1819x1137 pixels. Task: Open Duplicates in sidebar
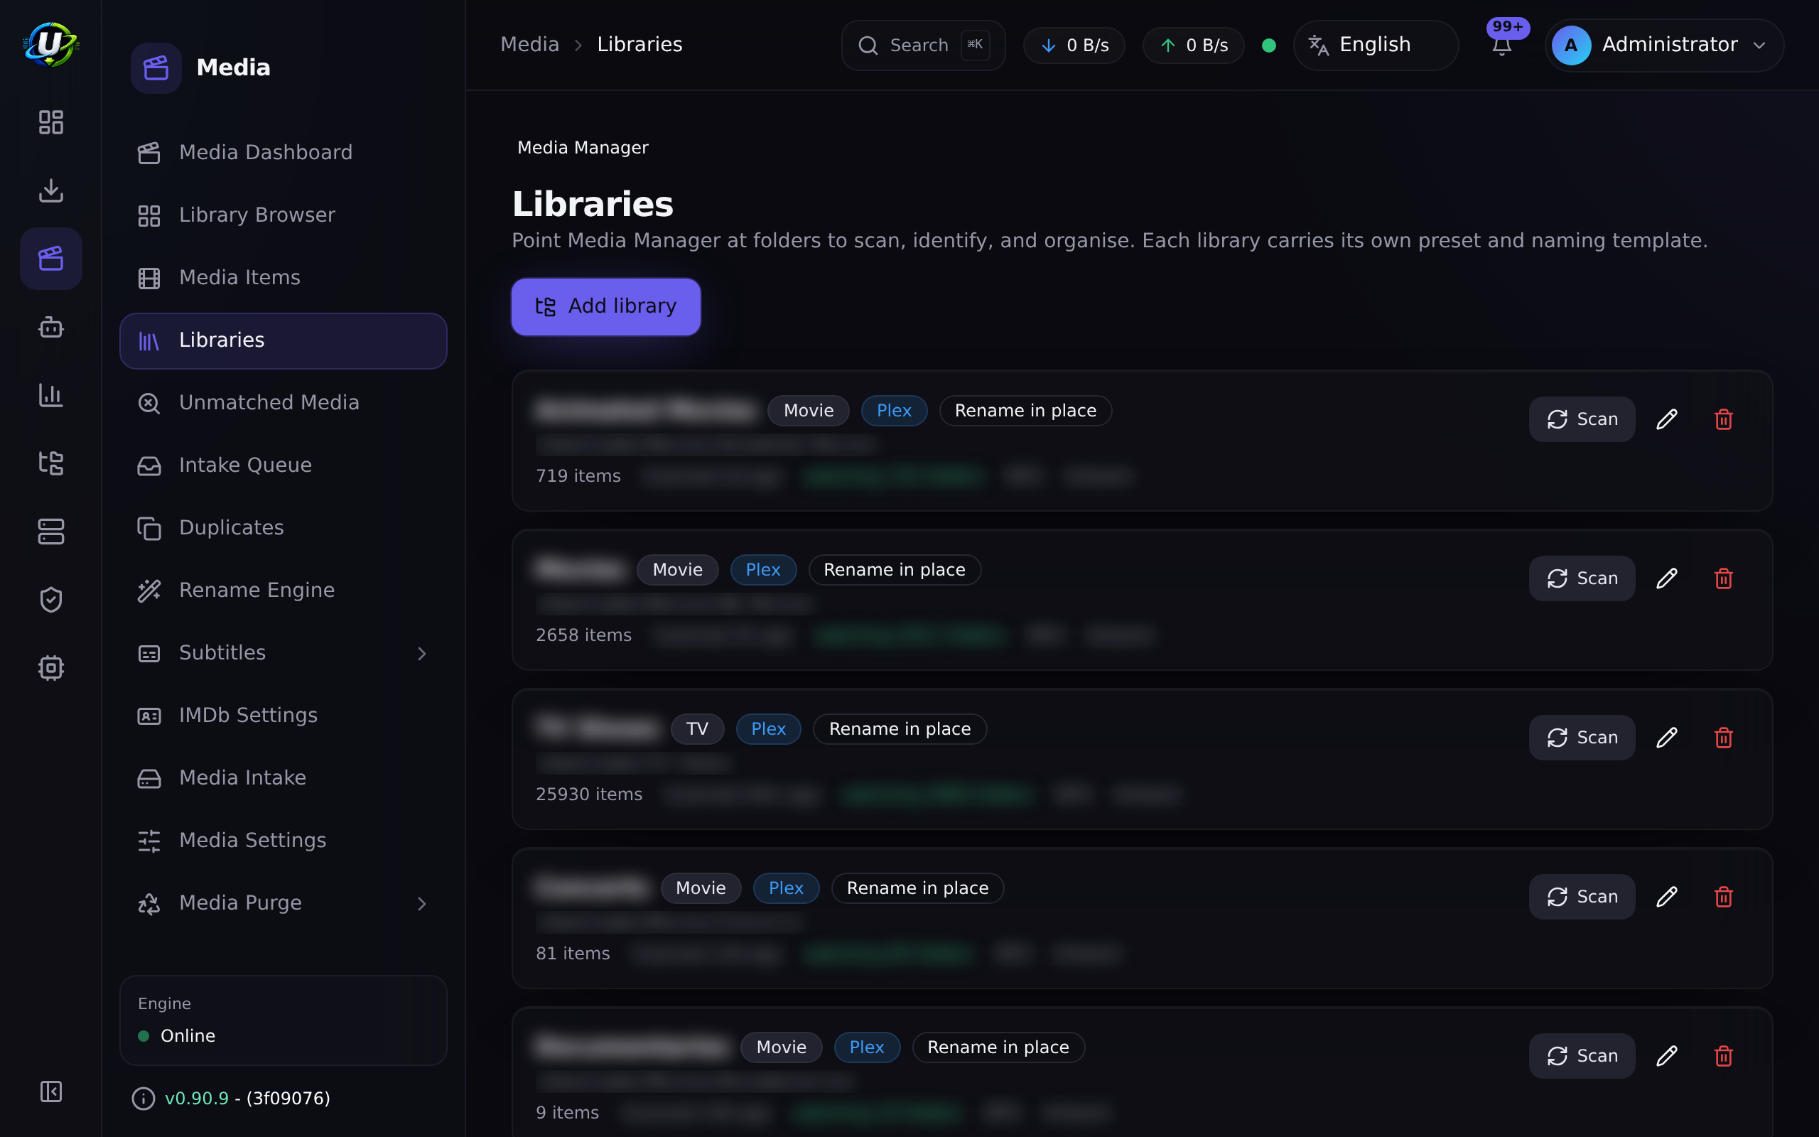[284, 528]
